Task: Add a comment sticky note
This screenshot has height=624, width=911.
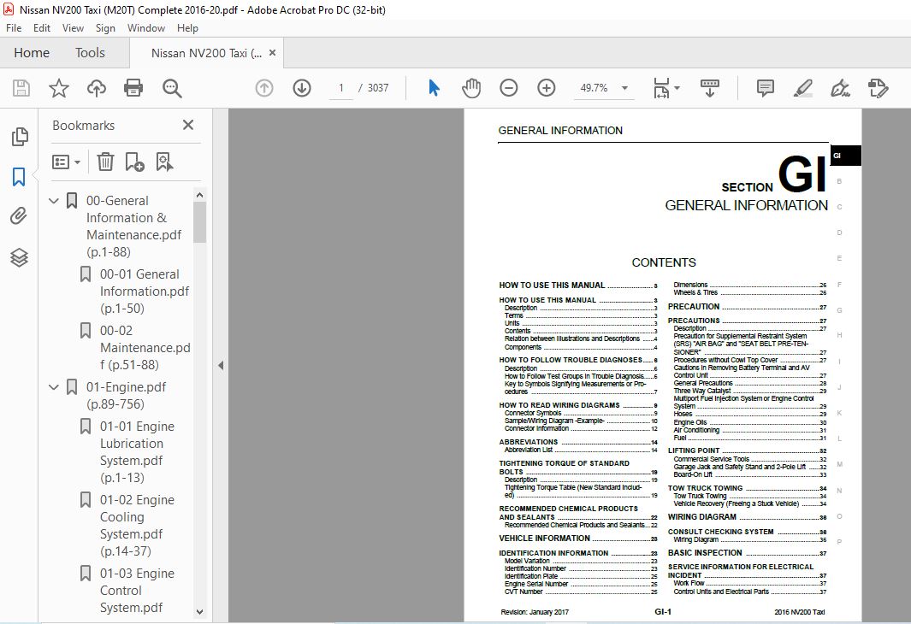Action: click(766, 88)
